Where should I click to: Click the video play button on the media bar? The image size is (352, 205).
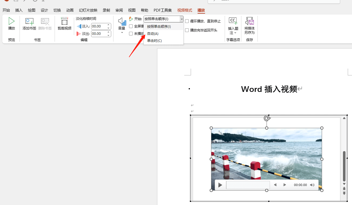(x=220, y=185)
